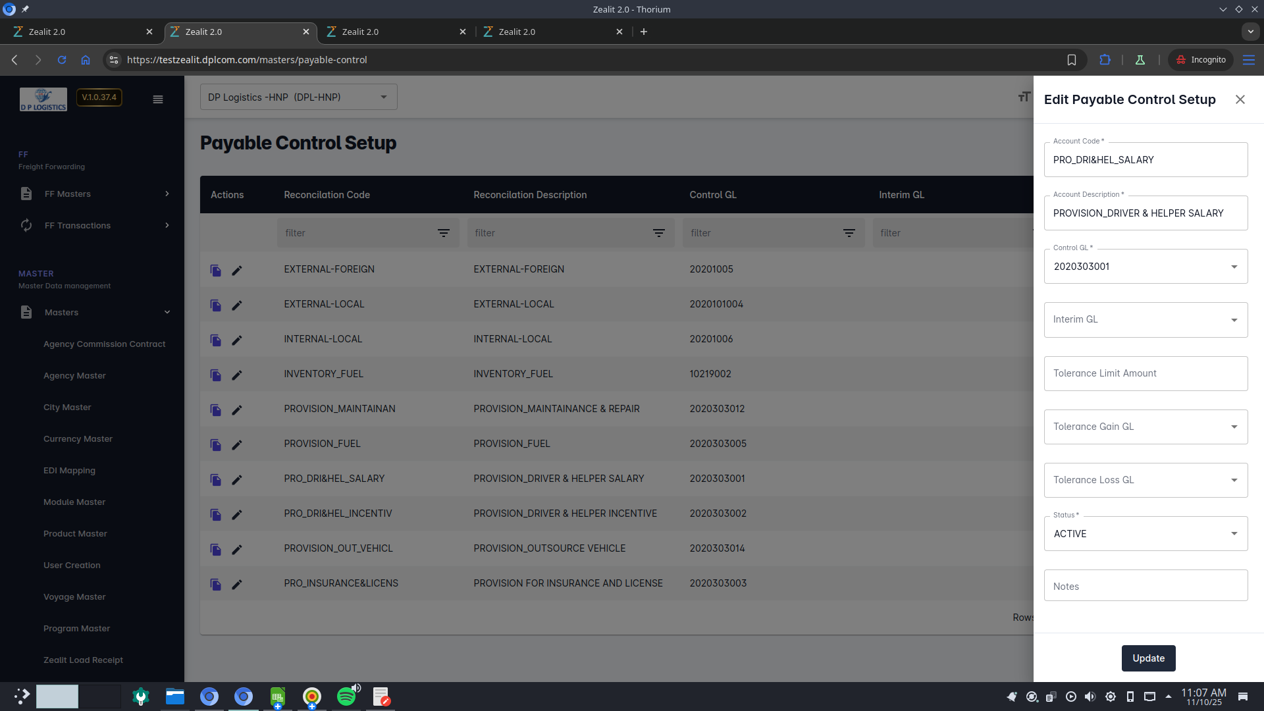Screen dimensions: 1264x711
Task: Expand the Status dropdown showing ACTIVE
Action: (1145, 534)
